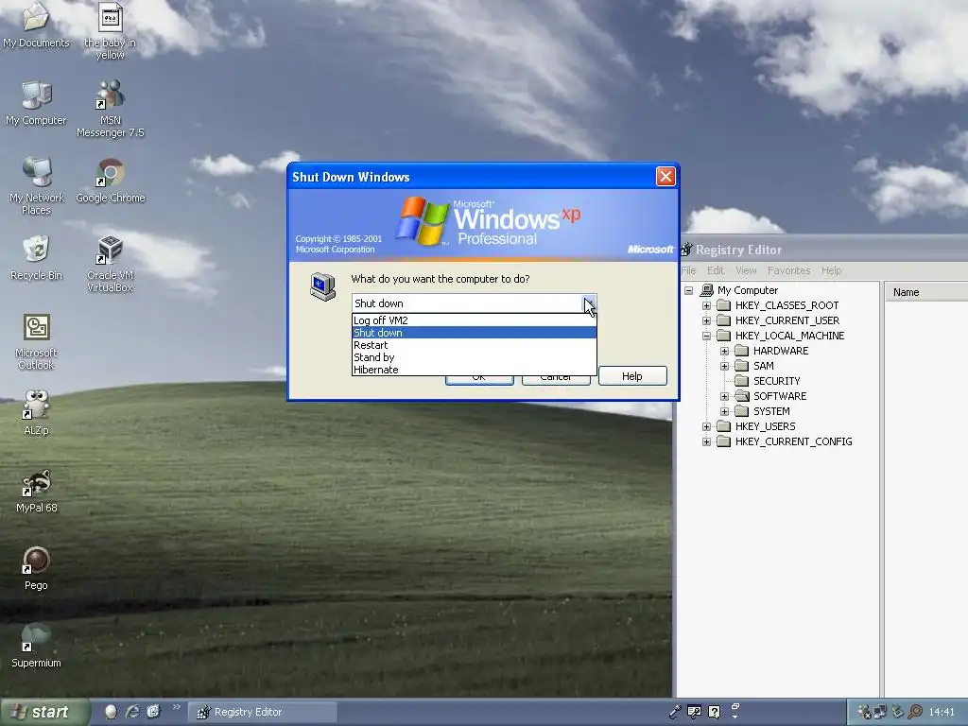Click the shutdown action combo box arrow
The image size is (968, 726).
[x=589, y=303]
